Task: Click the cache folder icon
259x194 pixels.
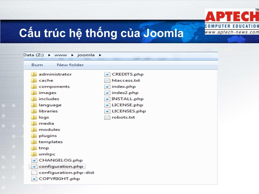Action: pyautogui.click(x=34, y=80)
